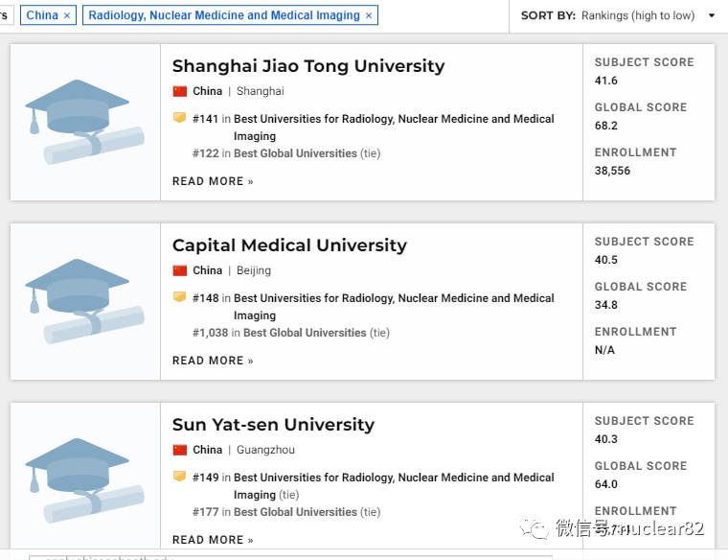Image resolution: width=728 pixels, height=560 pixels.
Task: Open Capital Medical University title link
Action: [x=289, y=245]
